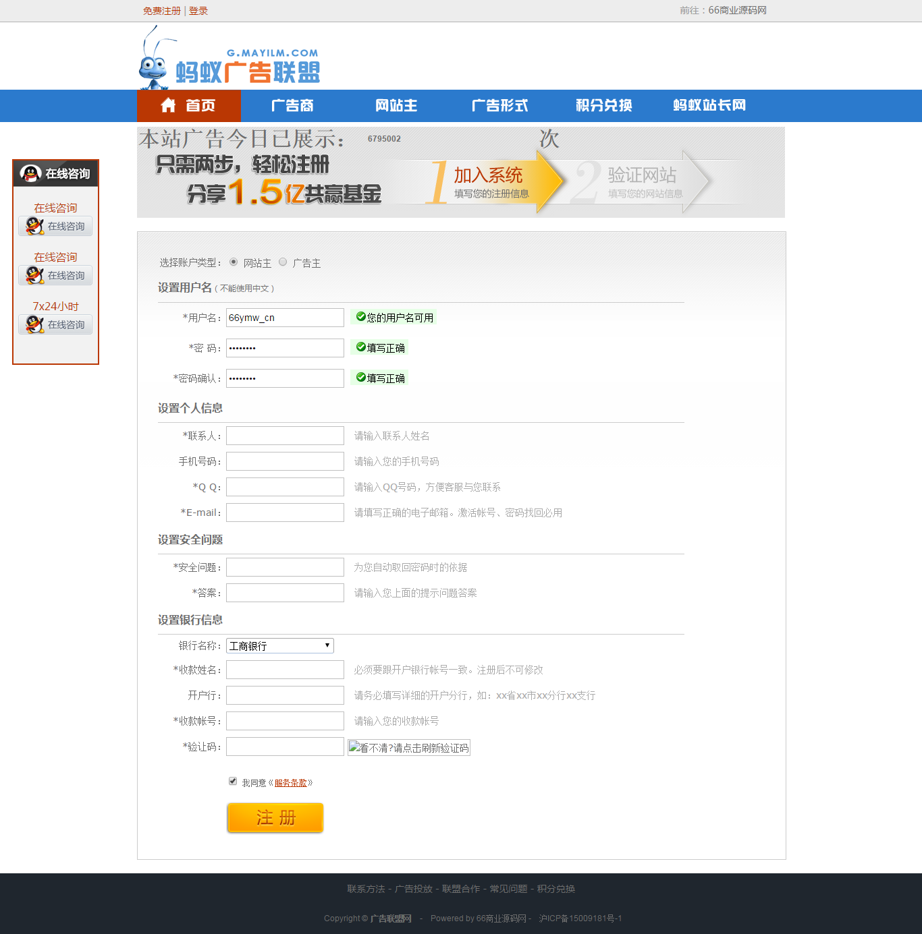
Task: Click the first QQ penguin 在线咨询 button
Action: tap(55, 227)
